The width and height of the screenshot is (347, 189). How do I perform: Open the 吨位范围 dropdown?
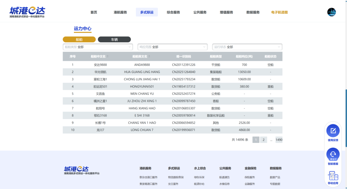(x=173, y=47)
